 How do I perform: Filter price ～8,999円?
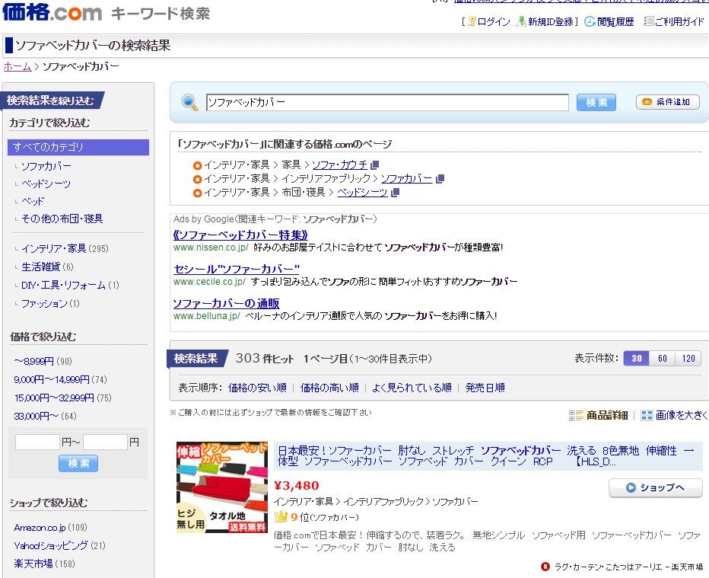tap(43, 361)
